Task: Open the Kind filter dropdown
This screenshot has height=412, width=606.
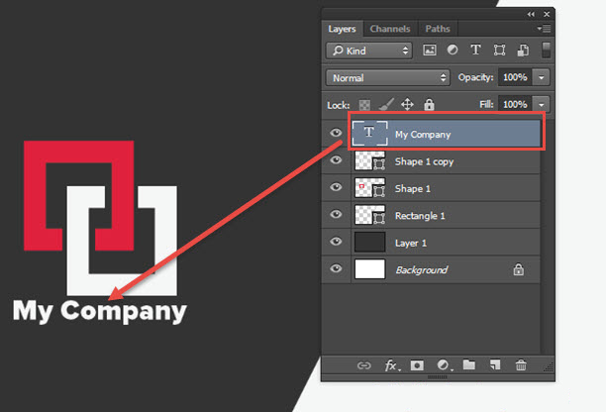Action: (x=369, y=51)
